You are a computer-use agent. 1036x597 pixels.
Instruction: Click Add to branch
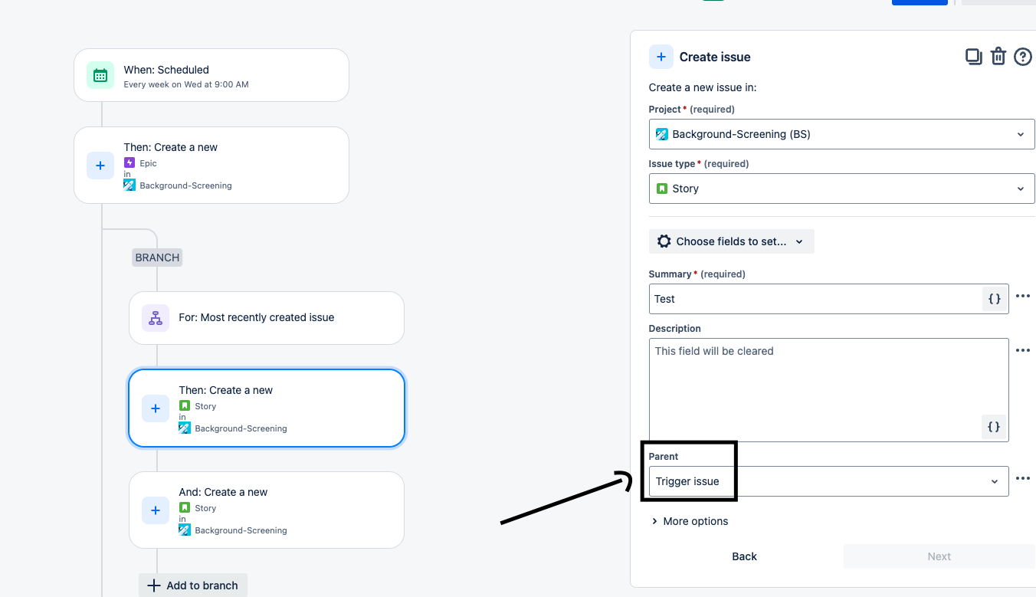[x=193, y=586]
